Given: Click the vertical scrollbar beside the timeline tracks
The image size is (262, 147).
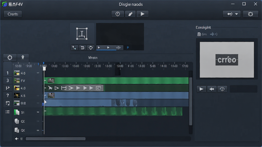Looking at the screenshot, I should [x=190, y=101].
